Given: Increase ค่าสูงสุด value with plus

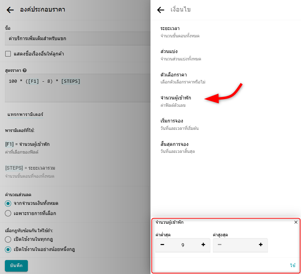Looking at the screenshot, I should point(261,245).
